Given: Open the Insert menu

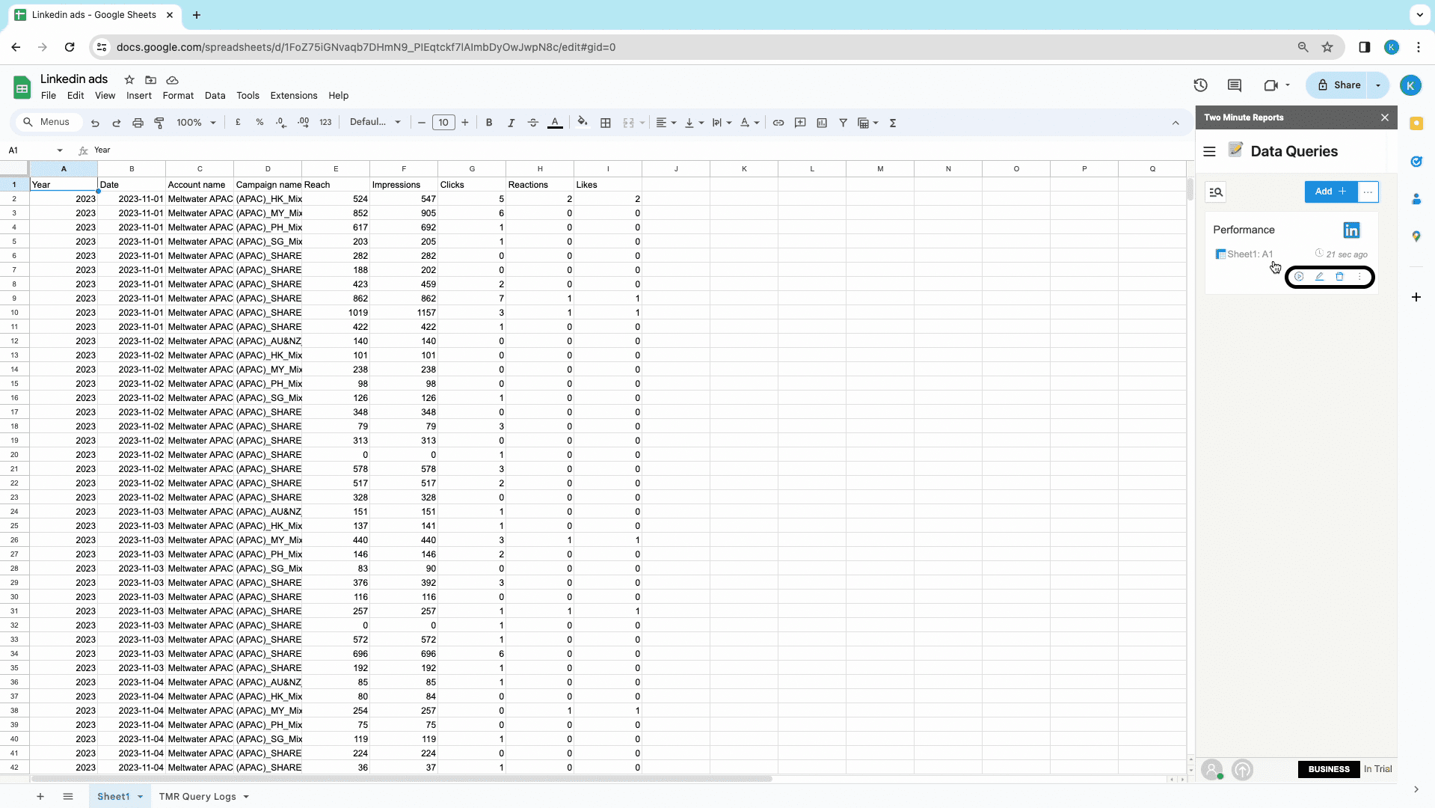Looking at the screenshot, I should point(139,96).
